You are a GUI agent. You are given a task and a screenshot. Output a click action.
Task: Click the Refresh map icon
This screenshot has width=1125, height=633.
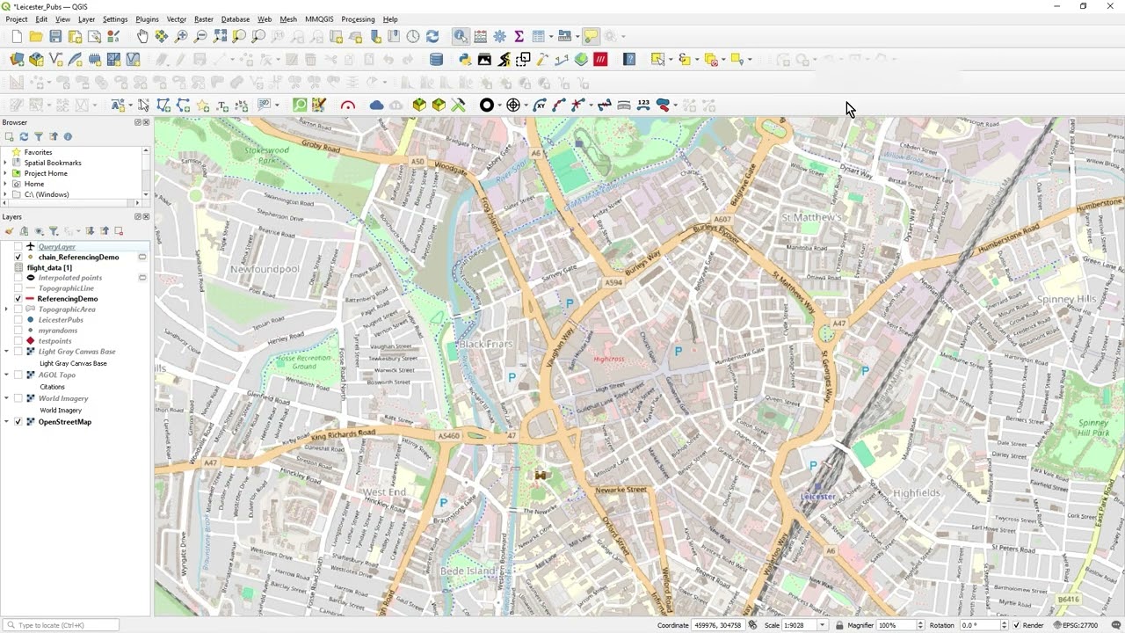click(432, 36)
